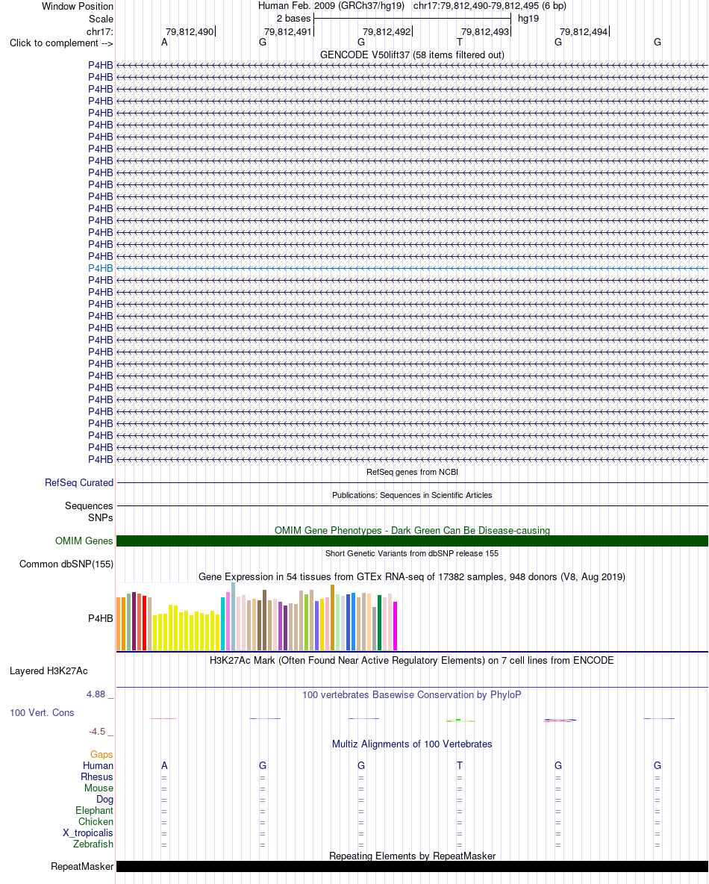Image resolution: width=709 pixels, height=884 pixels.
Task: Click the hg19 chr17:79,812,490-79,812,495 window title text
Action: (x=412, y=6)
